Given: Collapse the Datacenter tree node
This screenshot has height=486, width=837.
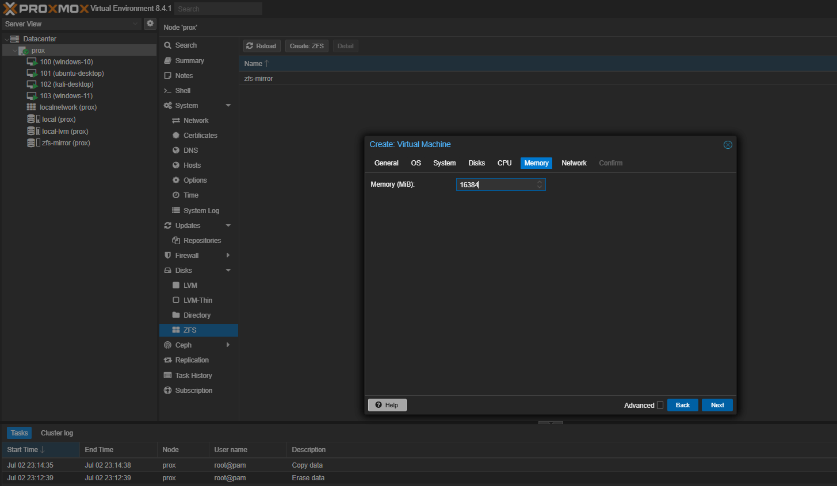Looking at the screenshot, I should (7, 39).
